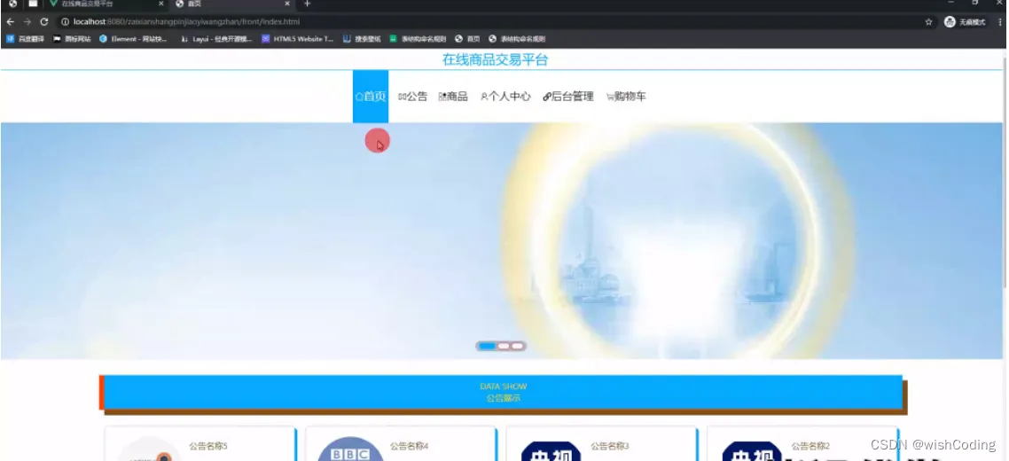Click the 在线商品交易平台 site title

pos(496,60)
